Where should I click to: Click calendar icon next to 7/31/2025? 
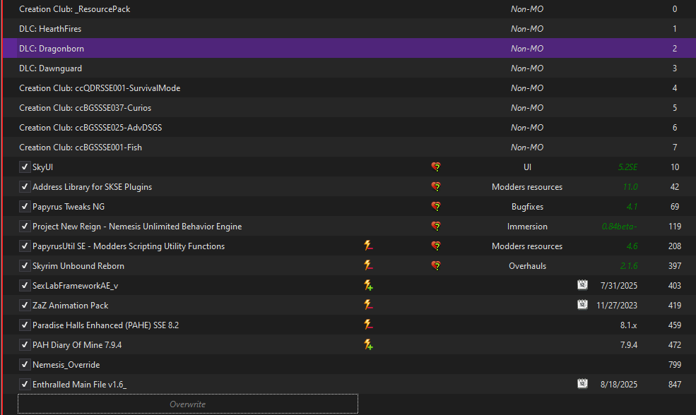(x=582, y=284)
